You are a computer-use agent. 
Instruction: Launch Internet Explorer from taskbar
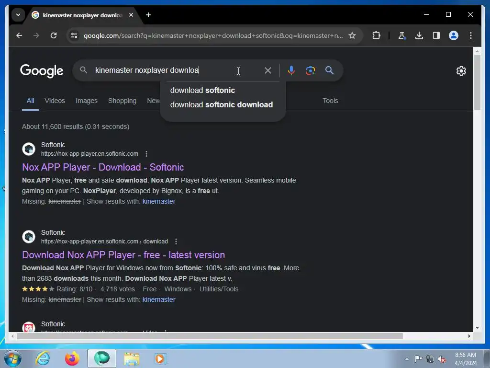(43, 358)
